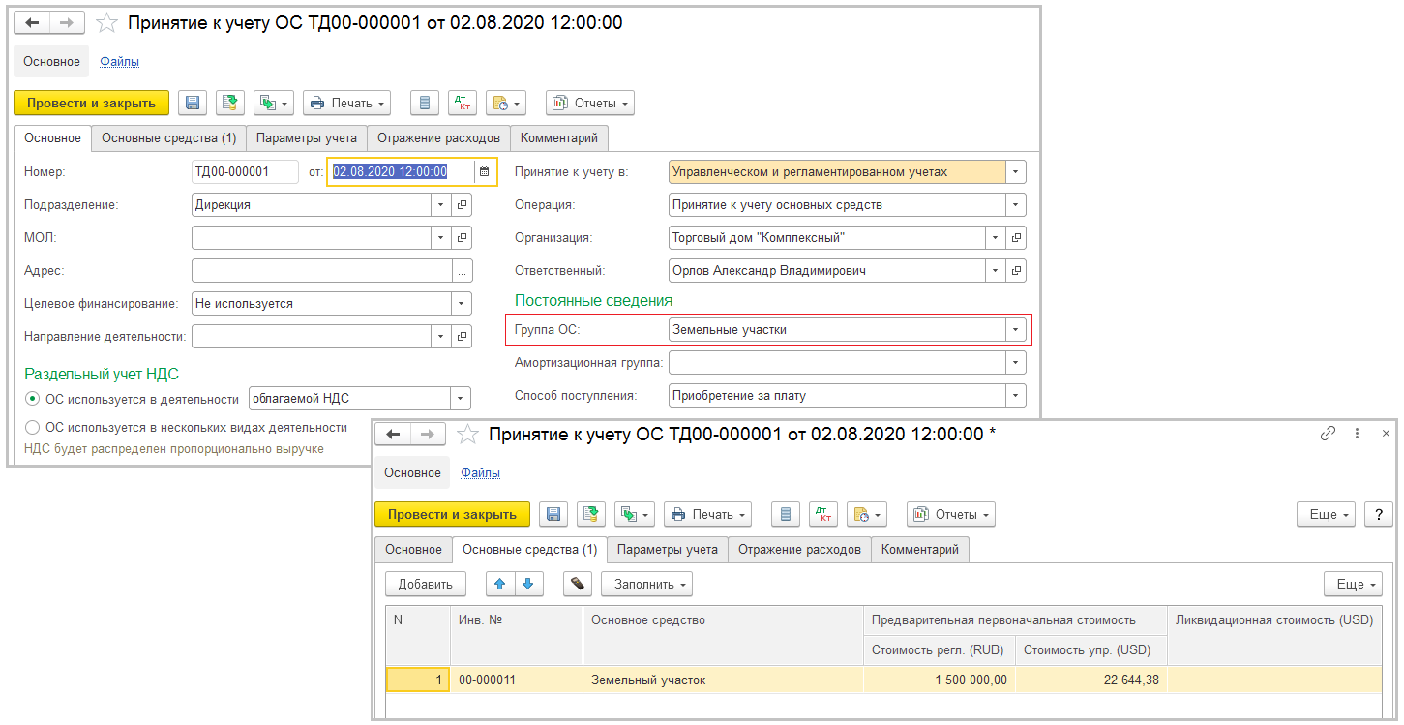Click the question mark help button
This screenshot has width=1404, height=725.
(x=1378, y=514)
